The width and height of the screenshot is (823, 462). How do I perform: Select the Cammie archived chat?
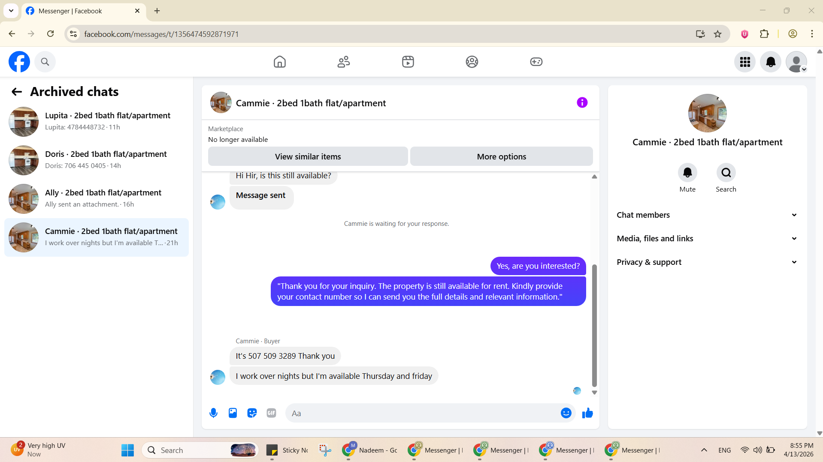click(x=97, y=237)
